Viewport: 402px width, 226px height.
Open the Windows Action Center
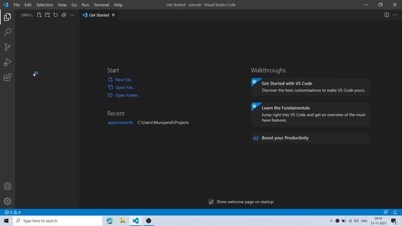(x=394, y=220)
